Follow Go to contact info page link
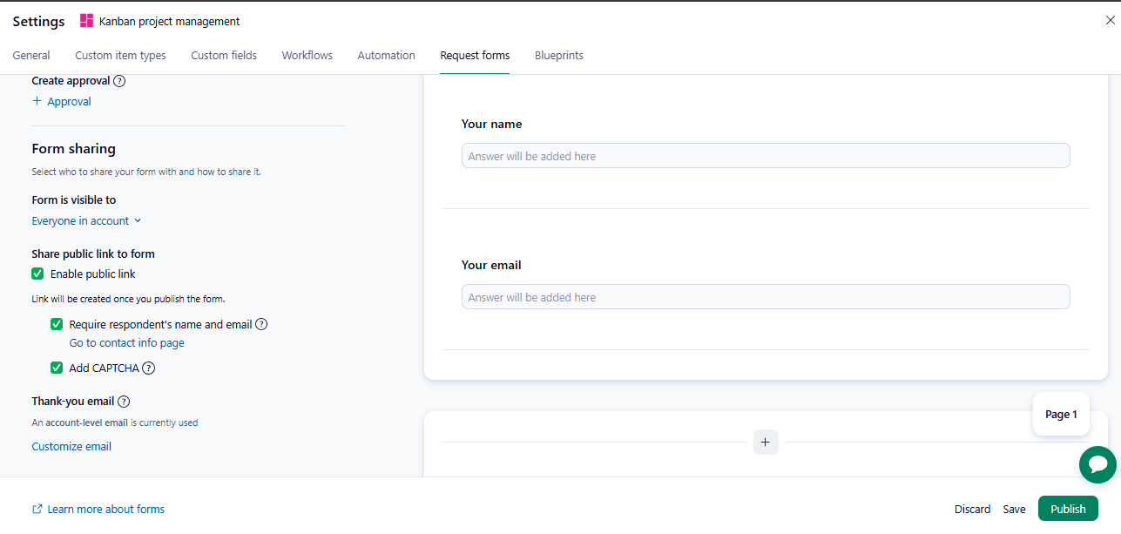 click(127, 342)
